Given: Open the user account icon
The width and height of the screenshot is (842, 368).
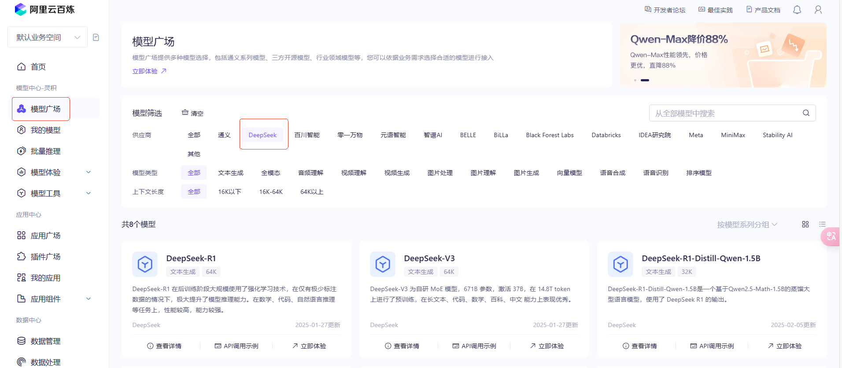Looking at the screenshot, I should [818, 10].
